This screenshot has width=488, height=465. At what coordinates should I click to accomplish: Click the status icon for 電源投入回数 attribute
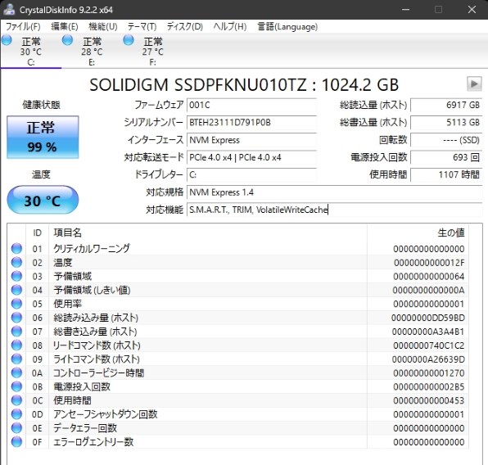point(16,386)
